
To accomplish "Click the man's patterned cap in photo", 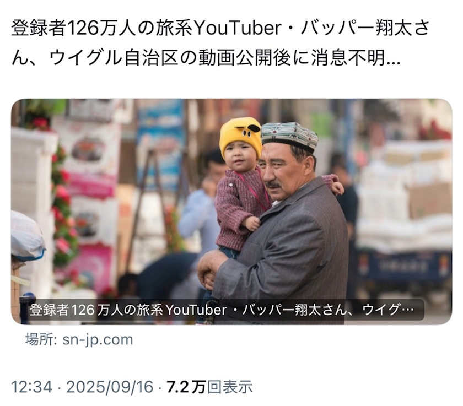I will (x=289, y=136).
